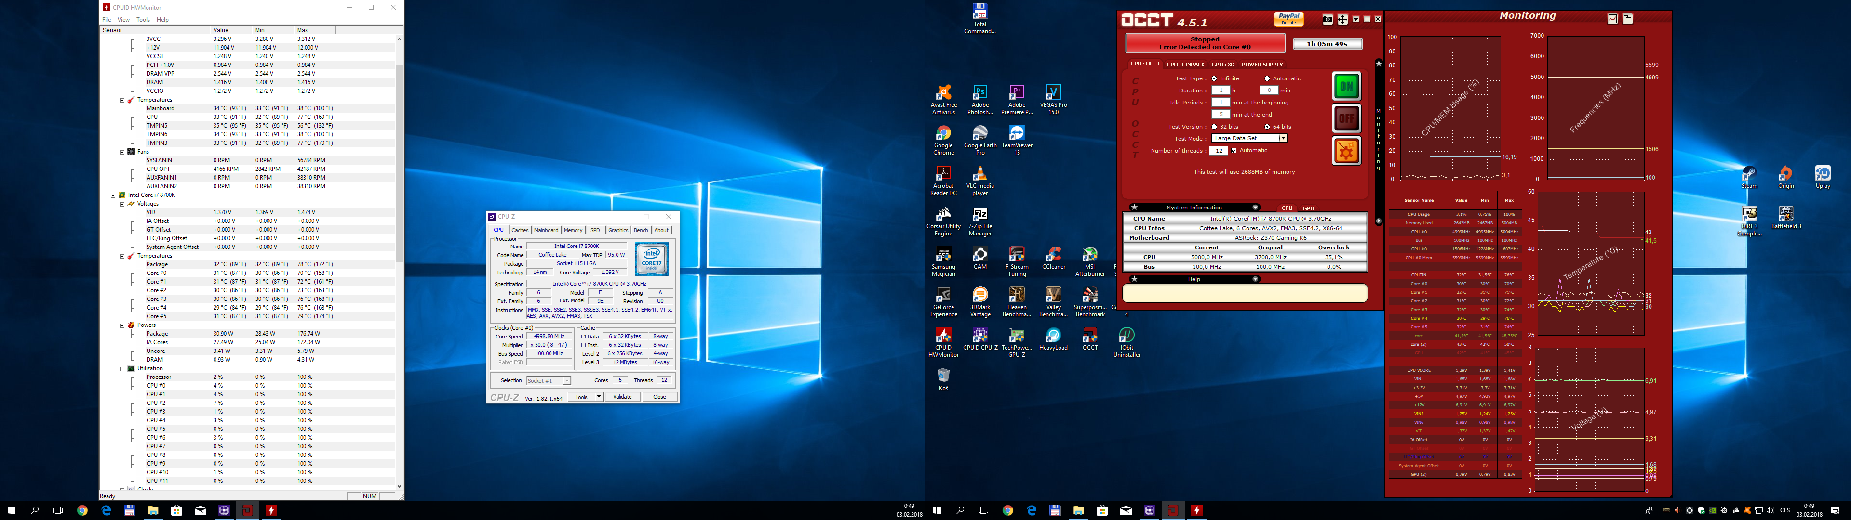The width and height of the screenshot is (1851, 520).
Task: Open CPU-Z Socket selection dropdown
Action: point(566,381)
